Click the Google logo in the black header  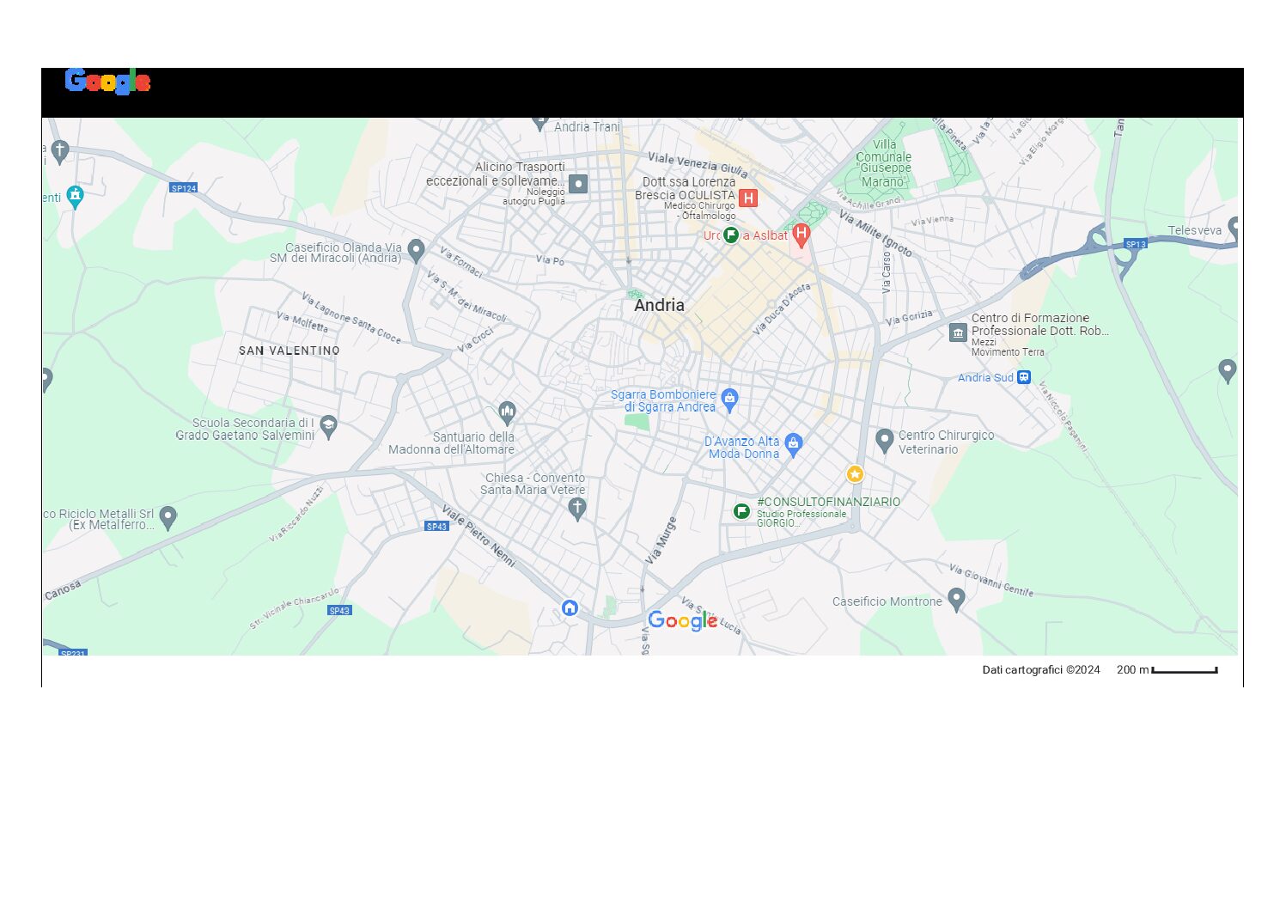(x=108, y=82)
